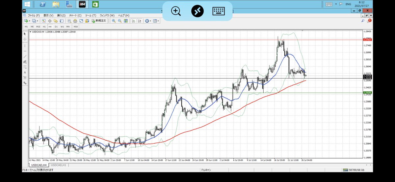Open the ヘルプ (H) menu

(x=123, y=15)
